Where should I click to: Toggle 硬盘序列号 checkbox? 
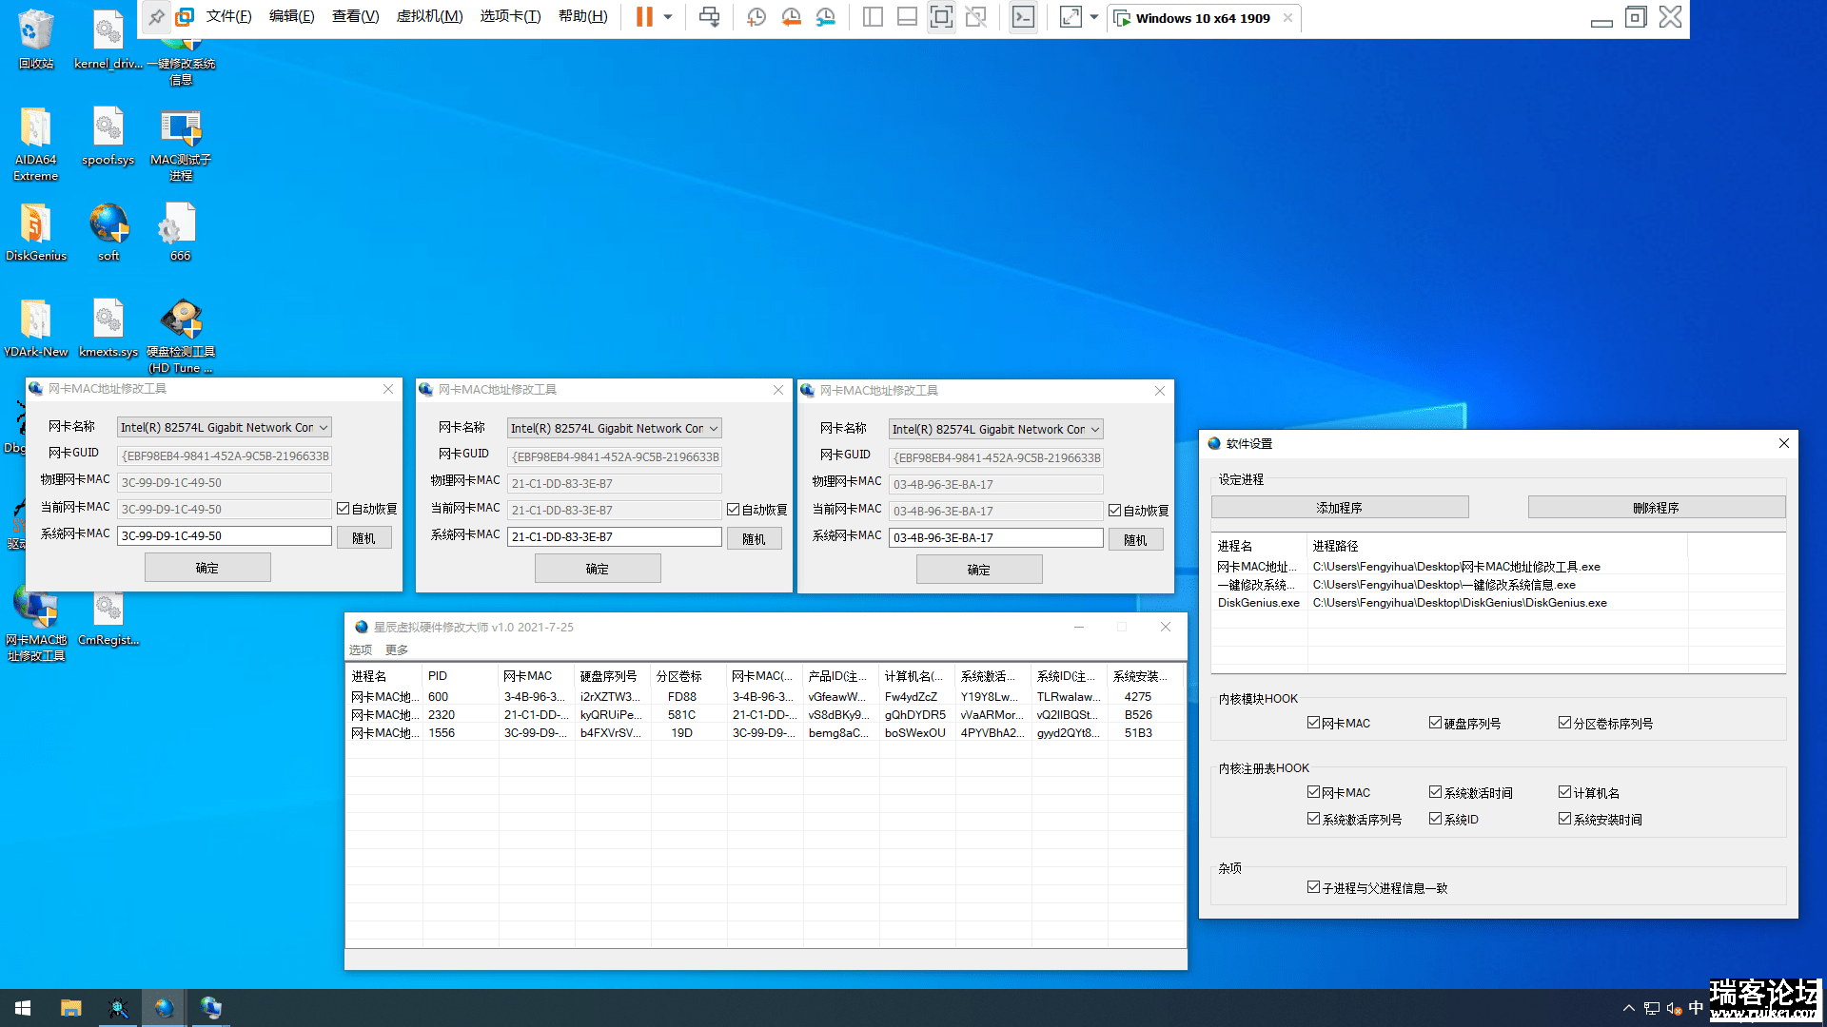1436,723
